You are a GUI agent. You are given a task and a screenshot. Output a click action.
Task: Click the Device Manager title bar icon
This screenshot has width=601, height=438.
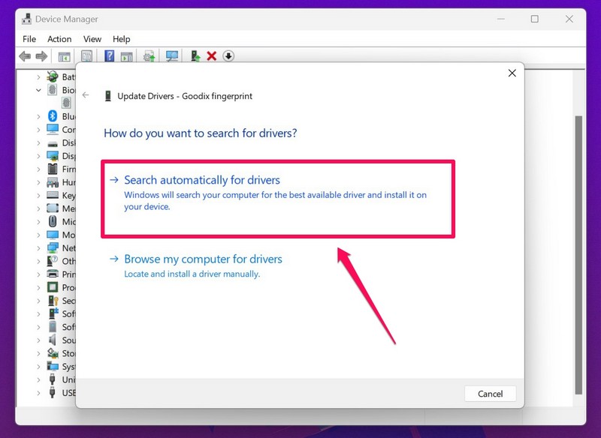tap(26, 19)
